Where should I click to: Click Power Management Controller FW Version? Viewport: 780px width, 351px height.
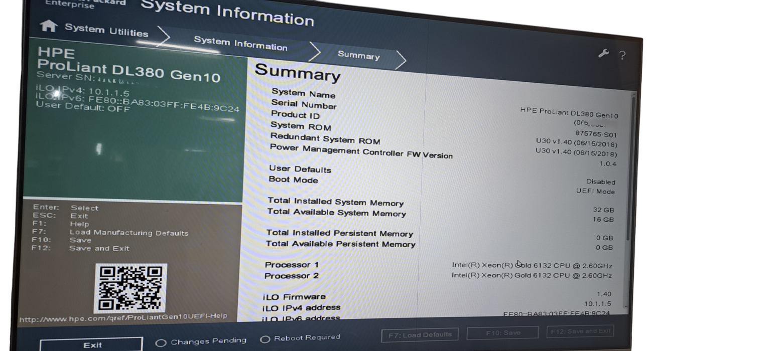pyautogui.click(x=361, y=151)
